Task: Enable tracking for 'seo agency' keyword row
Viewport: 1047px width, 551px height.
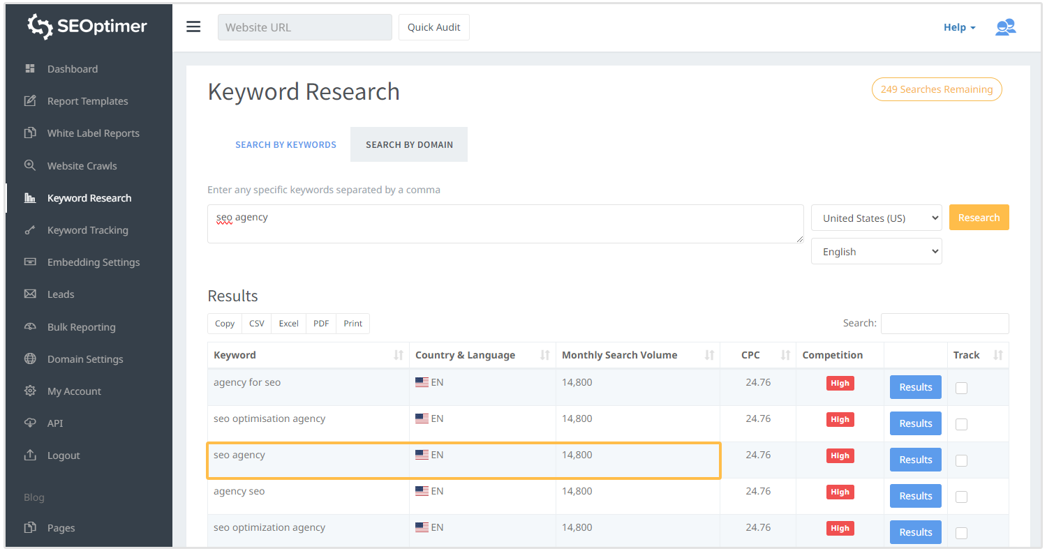Action: tap(961, 460)
